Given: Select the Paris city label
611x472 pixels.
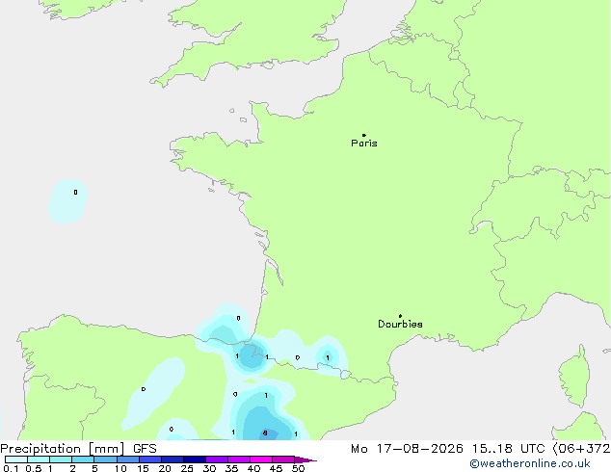Looking at the screenshot, I should point(364,144).
